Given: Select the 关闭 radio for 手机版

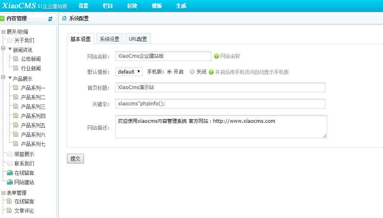Looking at the screenshot, I should (192, 72).
